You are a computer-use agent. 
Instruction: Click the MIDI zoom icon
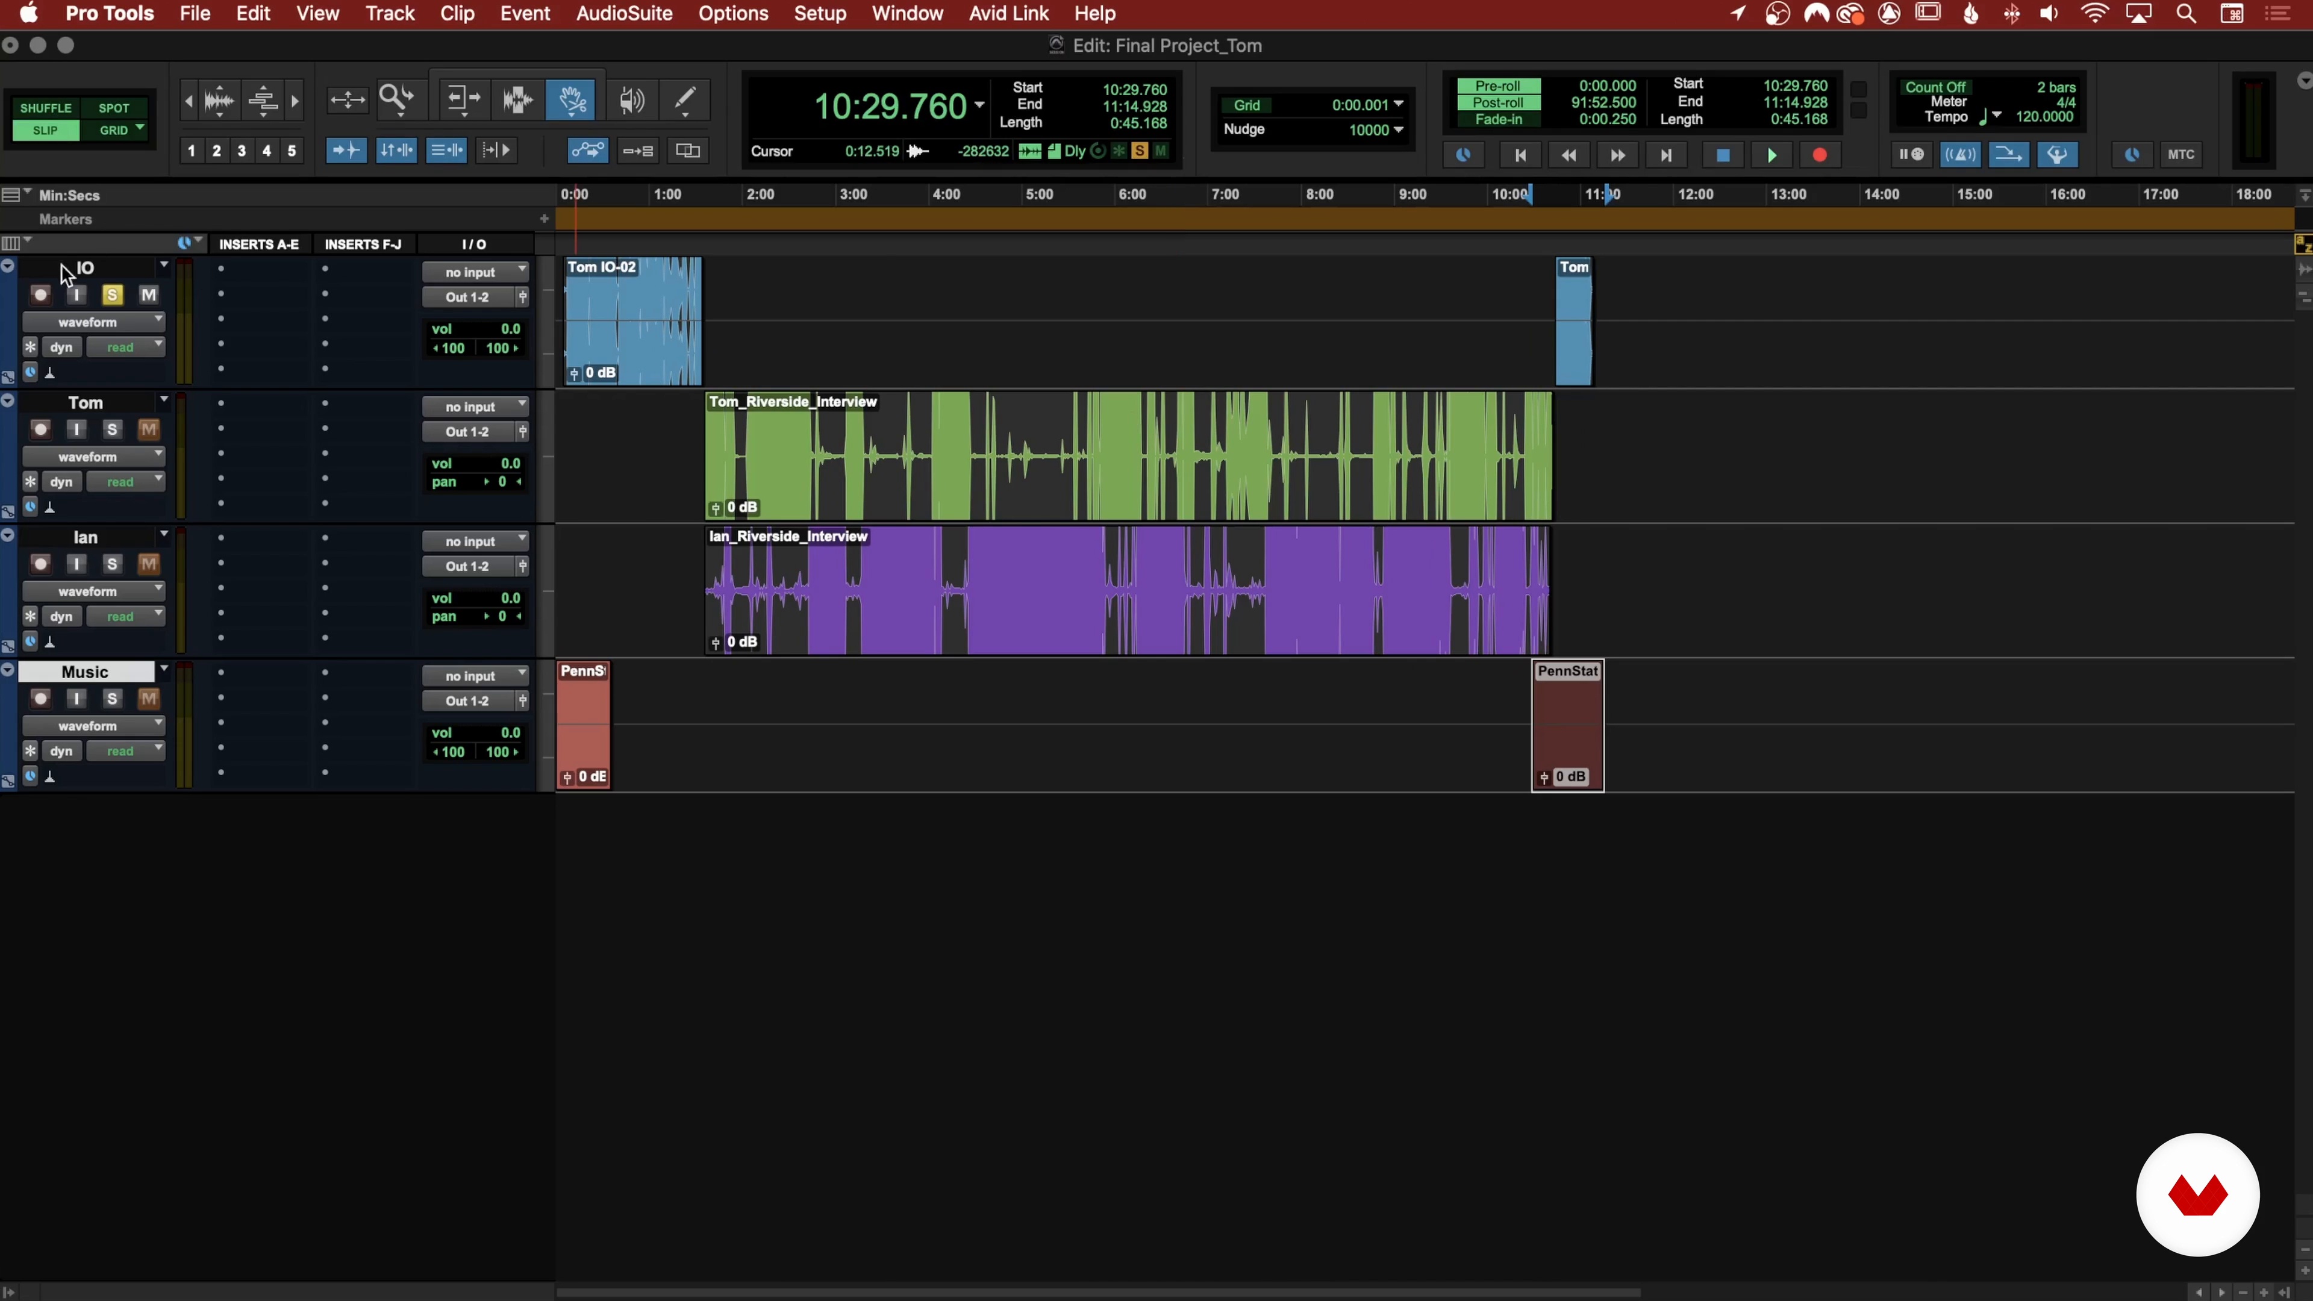pyautogui.click(x=263, y=101)
